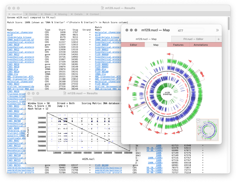The width and height of the screenshot is (245, 183).
Task: Click the tRNA modification GT link in the Name column
Action: [20, 40]
